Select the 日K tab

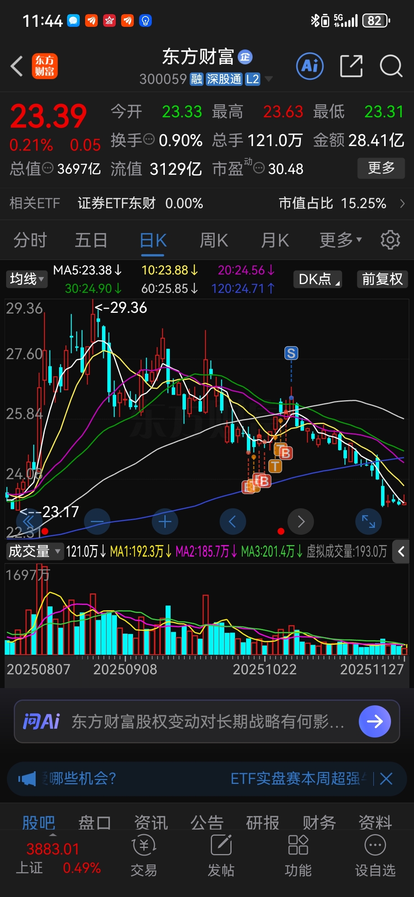pyautogui.click(x=153, y=241)
